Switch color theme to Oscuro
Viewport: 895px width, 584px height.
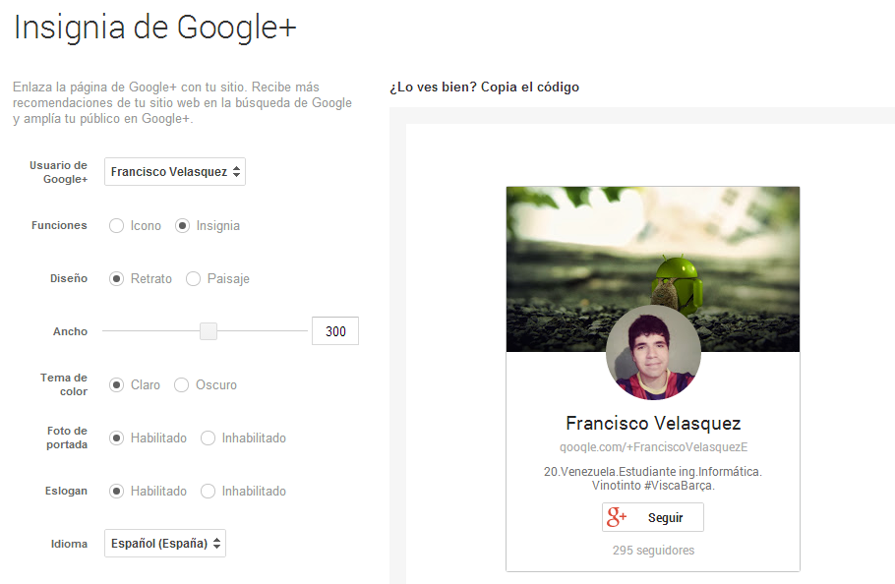pyautogui.click(x=182, y=384)
